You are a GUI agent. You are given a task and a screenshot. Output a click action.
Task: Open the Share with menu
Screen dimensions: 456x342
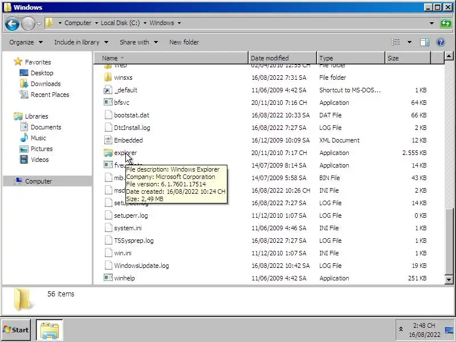click(x=139, y=42)
